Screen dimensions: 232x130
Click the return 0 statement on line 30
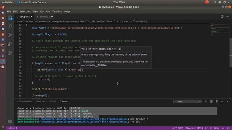(x=44, y=79)
